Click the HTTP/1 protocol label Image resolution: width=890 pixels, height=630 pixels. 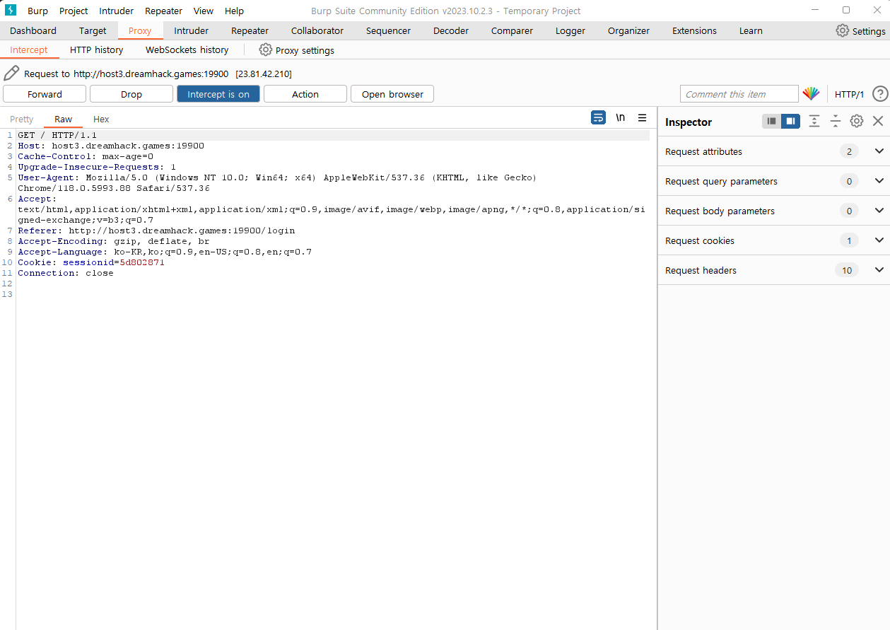click(849, 94)
